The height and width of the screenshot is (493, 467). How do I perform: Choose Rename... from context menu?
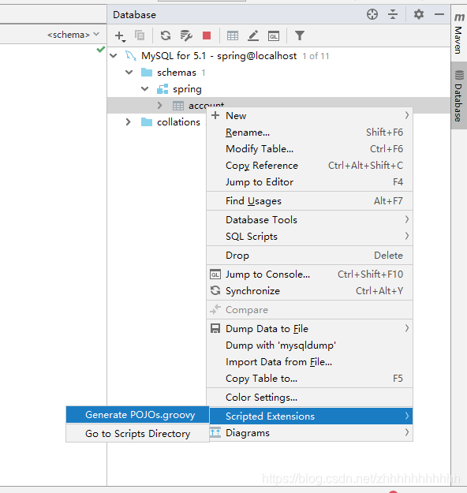pyautogui.click(x=309, y=133)
